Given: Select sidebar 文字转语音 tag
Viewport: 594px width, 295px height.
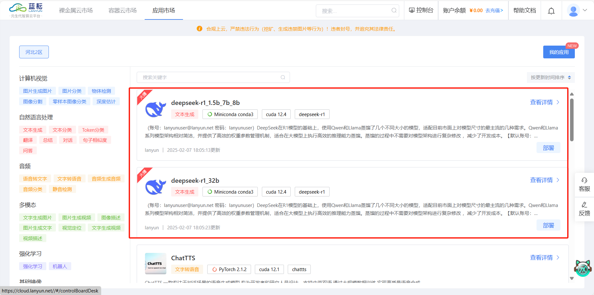Looking at the screenshot, I should point(69,179).
